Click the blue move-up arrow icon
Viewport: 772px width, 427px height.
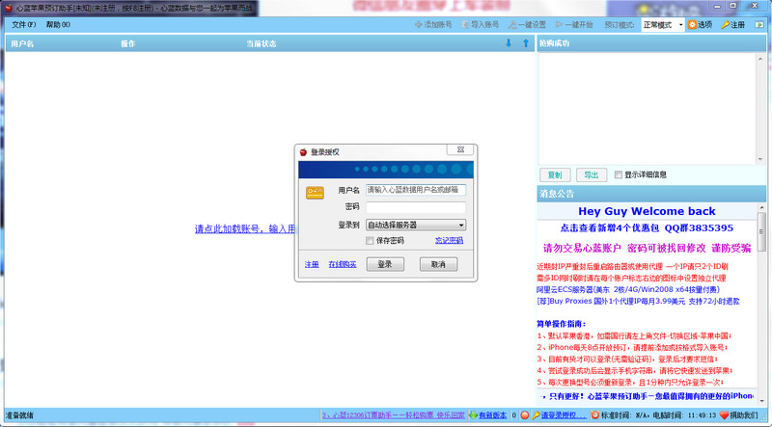tap(525, 43)
